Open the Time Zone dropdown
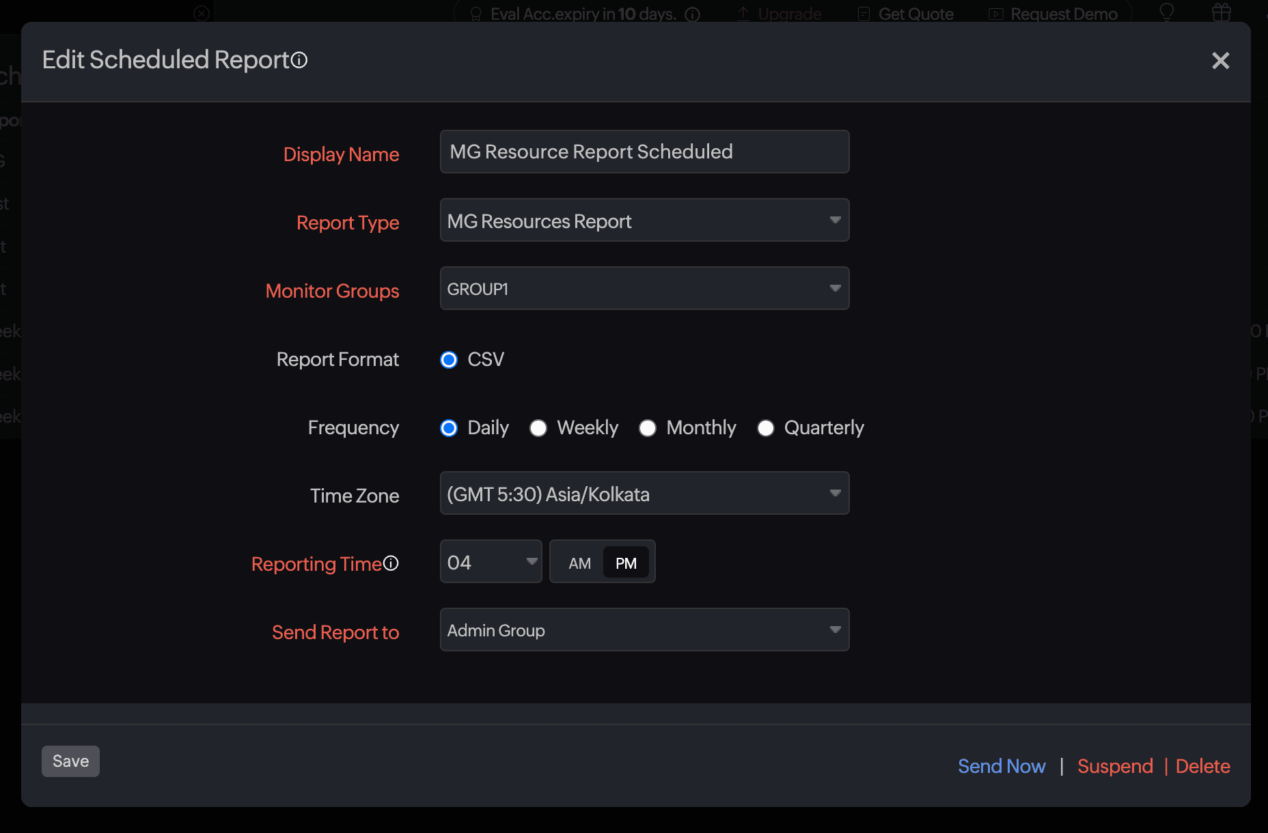Viewport: 1268px width, 833px height. point(644,493)
